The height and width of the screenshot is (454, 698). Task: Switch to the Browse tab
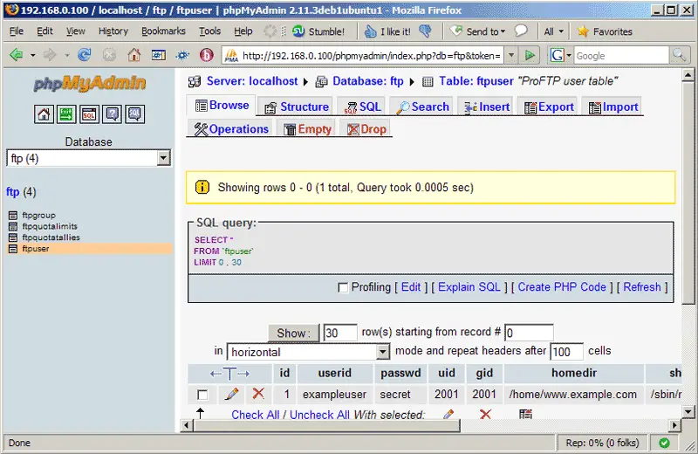pyautogui.click(x=222, y=106)
